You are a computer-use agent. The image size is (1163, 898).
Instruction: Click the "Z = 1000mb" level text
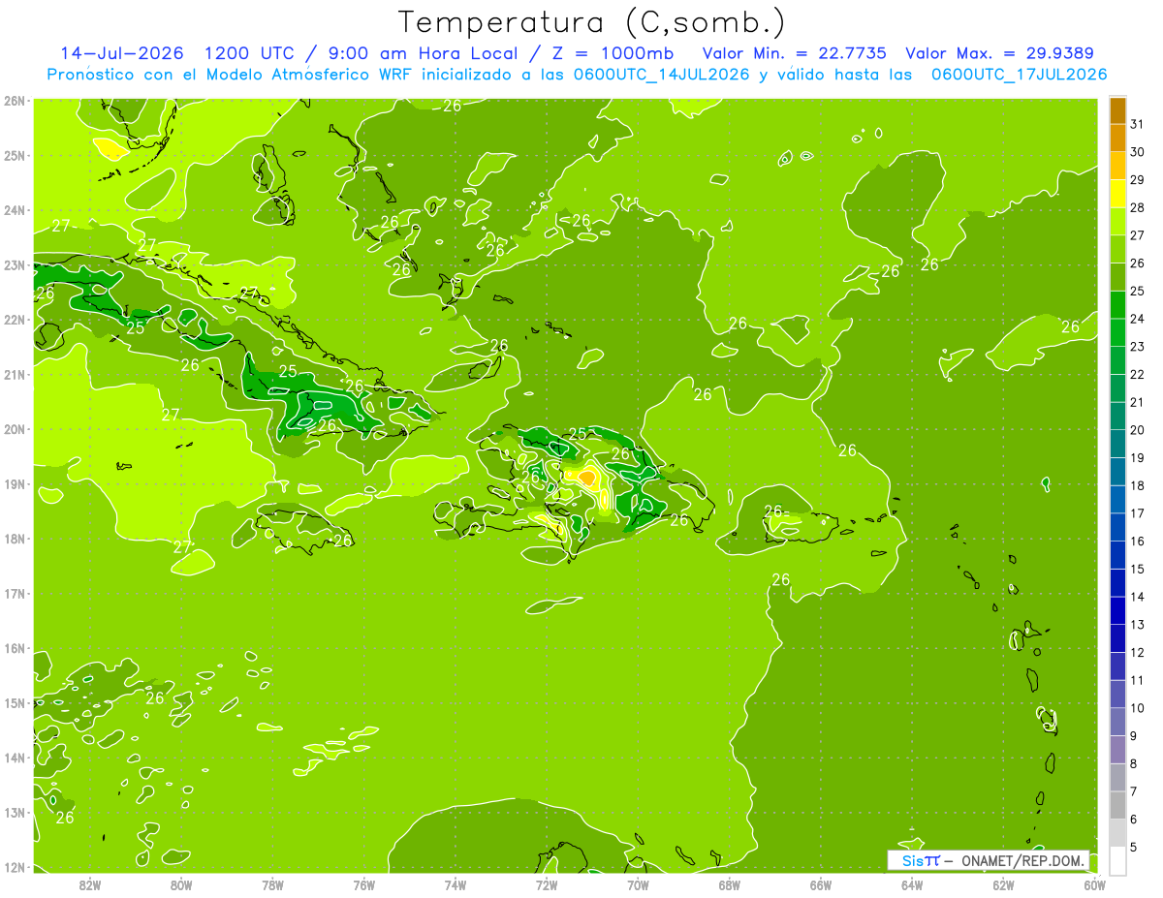pyautogui.click(x=613, y=53)
